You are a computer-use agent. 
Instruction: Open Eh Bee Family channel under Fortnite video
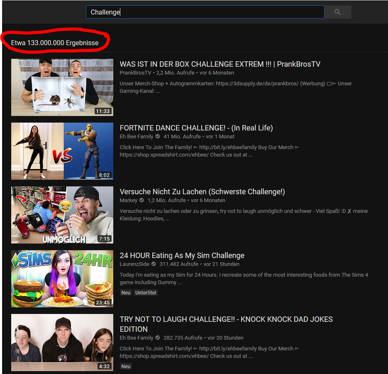136,137
